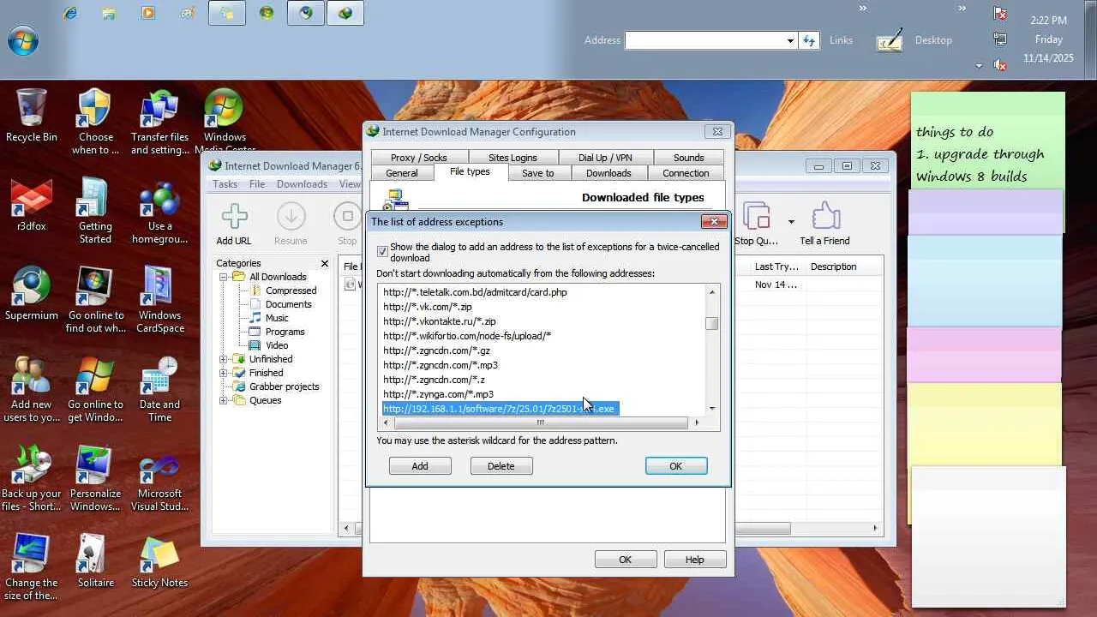The height and width of the screenshot is (617, 1097).
Task: Select the Getting Started desktop icon
Action: point(96,212)
